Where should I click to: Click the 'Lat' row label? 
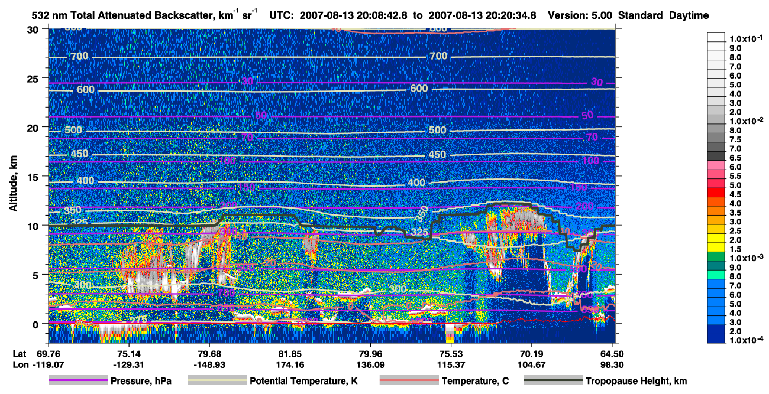[x=19, y=354]
